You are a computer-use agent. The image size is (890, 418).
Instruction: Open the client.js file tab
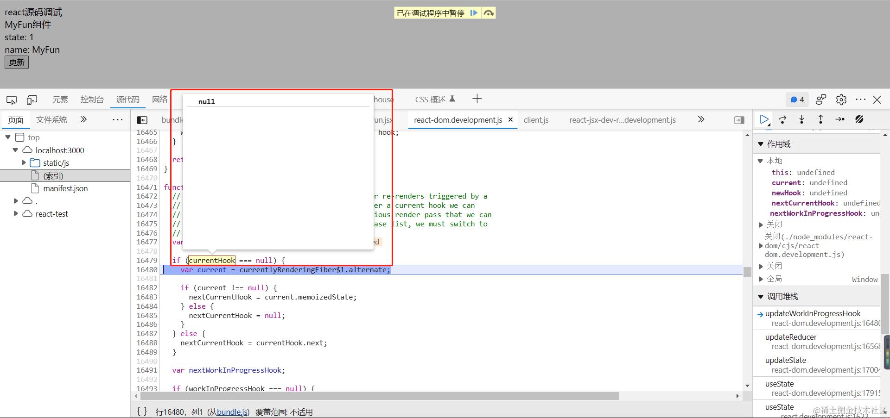(536, 120)
